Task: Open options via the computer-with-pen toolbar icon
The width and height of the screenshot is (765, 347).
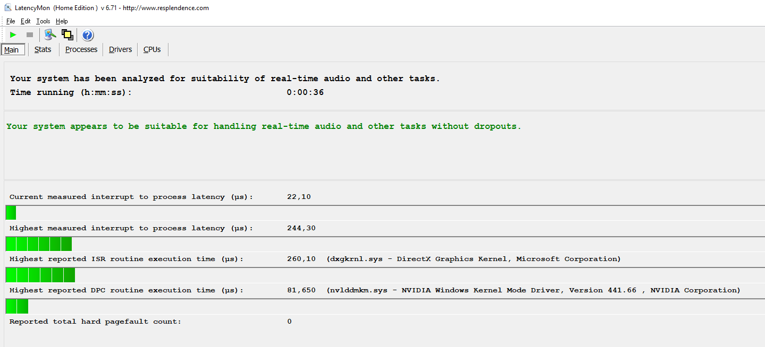Action: (x=51, y=35)
